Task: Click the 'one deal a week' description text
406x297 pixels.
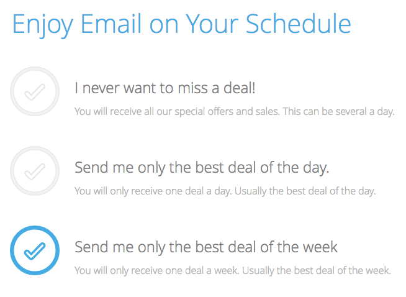Action: 232,271
